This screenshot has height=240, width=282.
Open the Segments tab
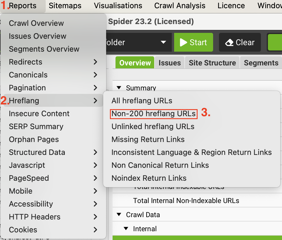pyautogui.click(x=261, y=63)
